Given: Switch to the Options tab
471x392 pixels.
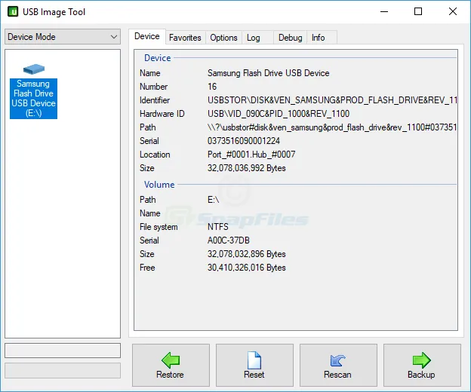Looking at the screenshot, I should (x=223, y=38).
